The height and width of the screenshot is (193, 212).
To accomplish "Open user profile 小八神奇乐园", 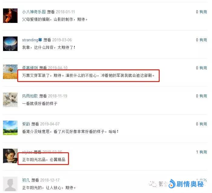I will click(34, 12).
